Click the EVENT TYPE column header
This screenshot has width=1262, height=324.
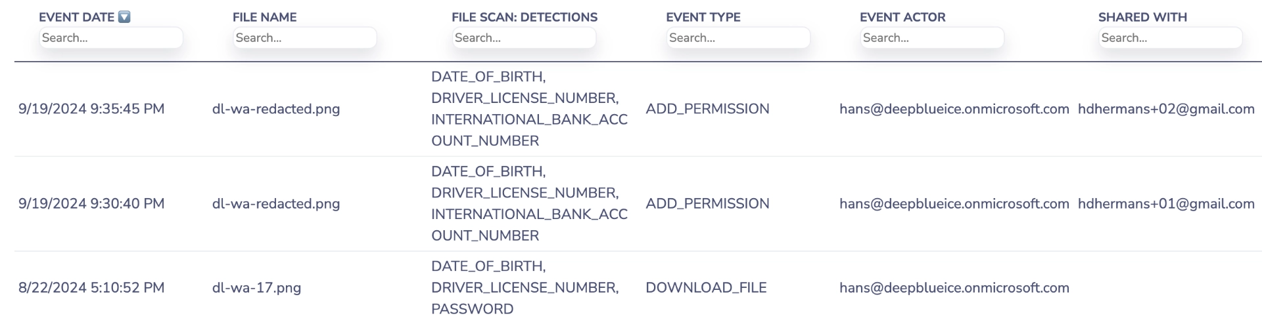(x=703, y=17)
